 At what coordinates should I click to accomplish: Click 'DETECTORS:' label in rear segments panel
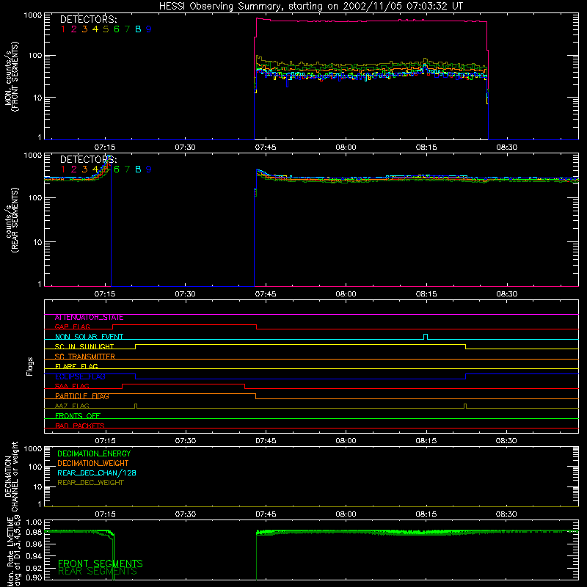tap(88, 160)
